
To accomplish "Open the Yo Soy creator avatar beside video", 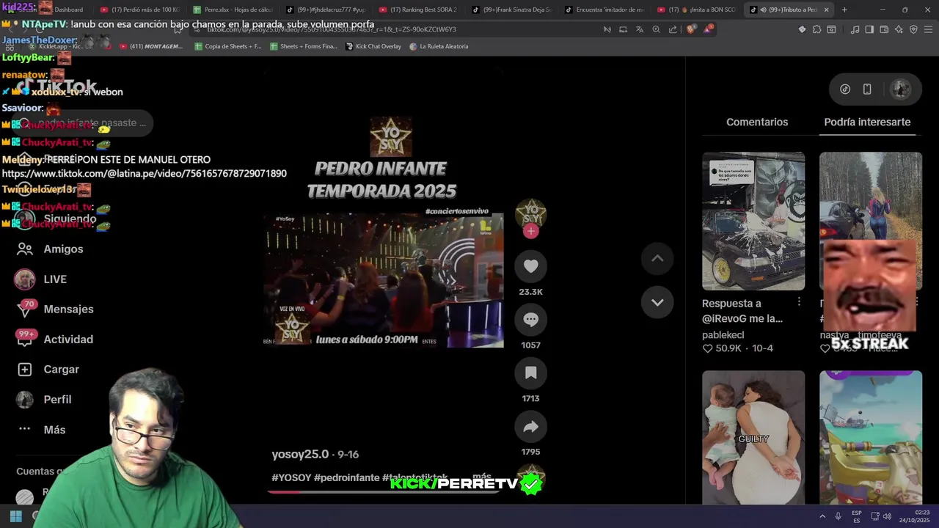I will pos(530,213).
